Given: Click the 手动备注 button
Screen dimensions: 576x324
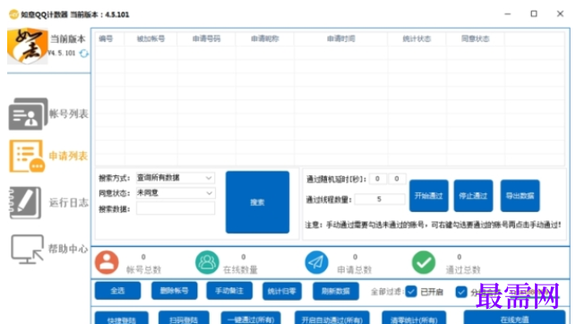Looking at the screenshot, I should 229,291.
